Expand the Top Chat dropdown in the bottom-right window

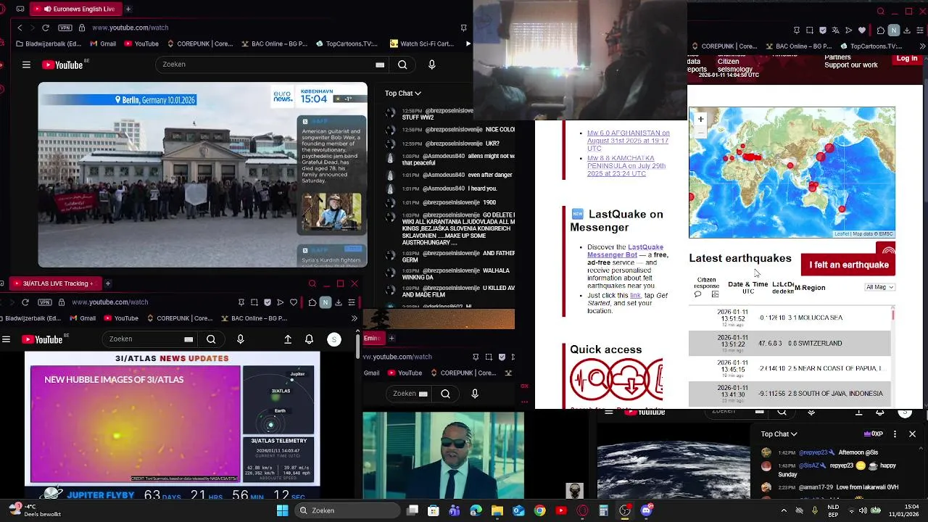point(779,434)
